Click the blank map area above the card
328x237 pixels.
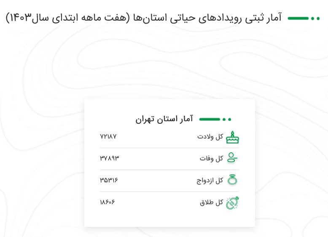click(x=164, y=63)
